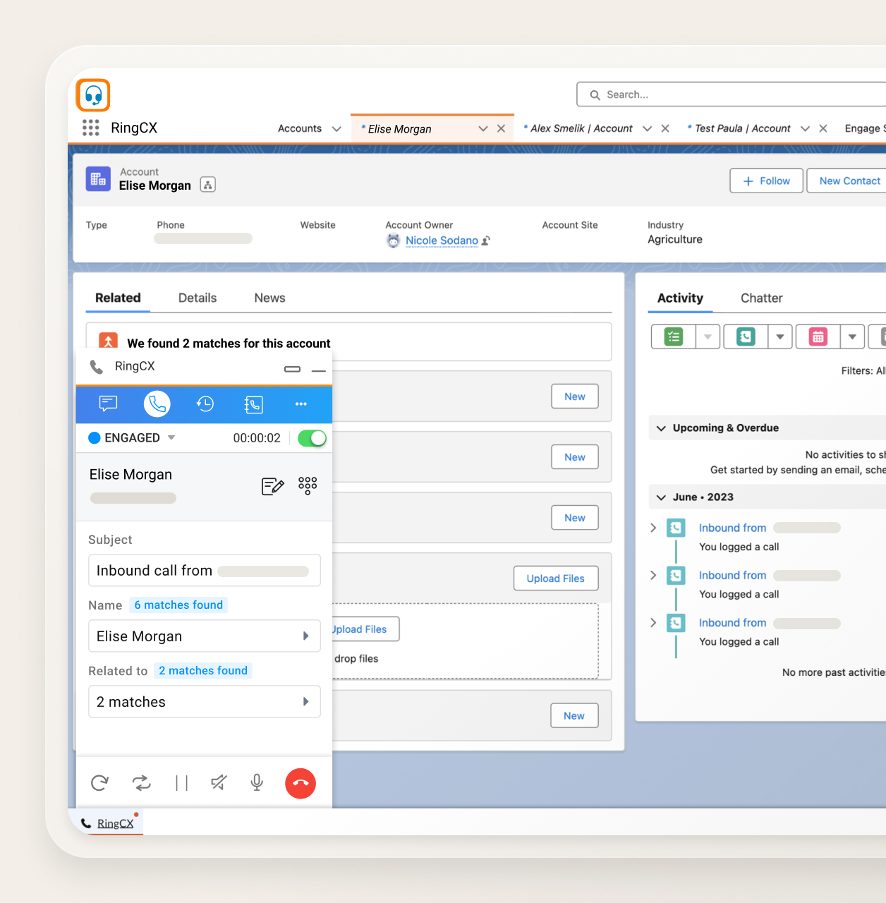Screen dimensions: 886x903
Task: Expand the first Inbound call entry
Action: [653, 527]
